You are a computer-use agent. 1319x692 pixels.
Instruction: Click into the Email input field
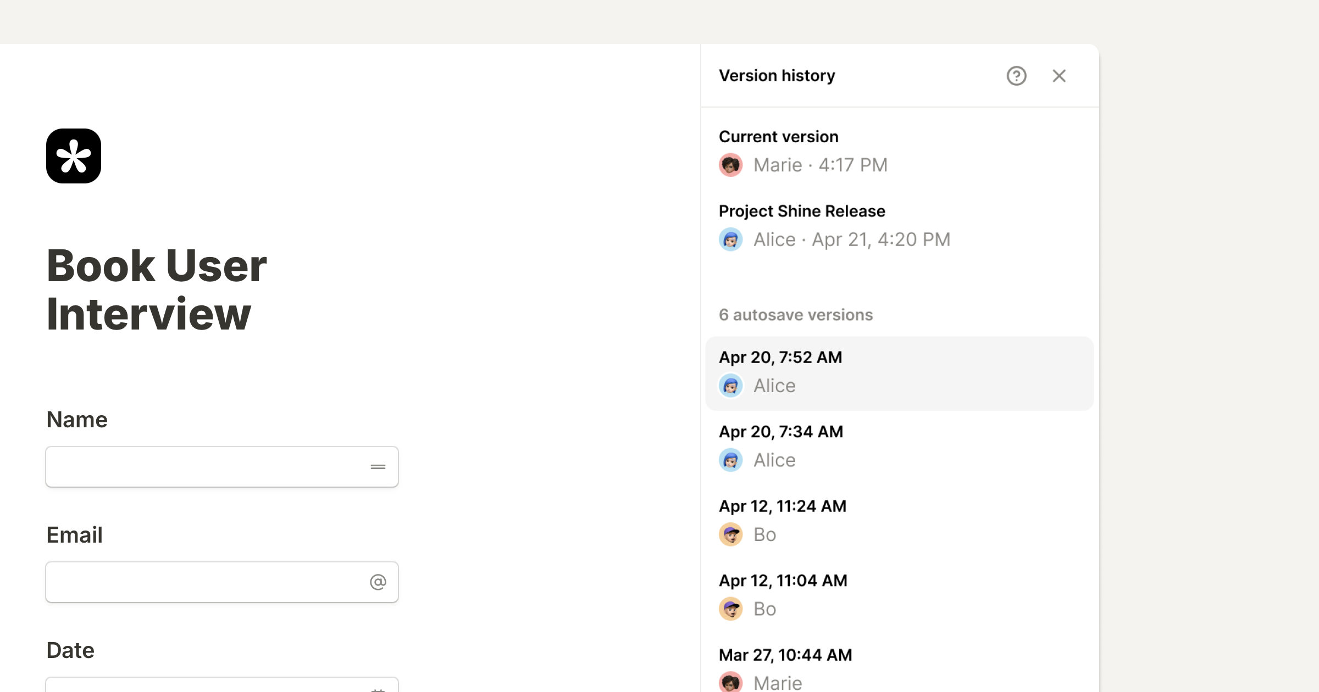pyautogui.click(x=222, y=582)
